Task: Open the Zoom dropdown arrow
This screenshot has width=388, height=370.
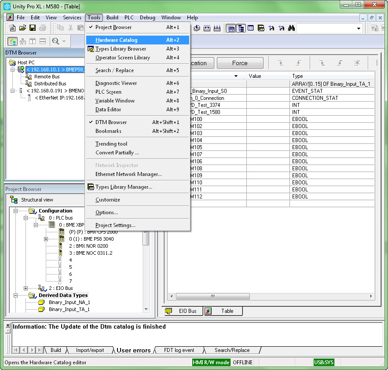Action: point(64,41)
